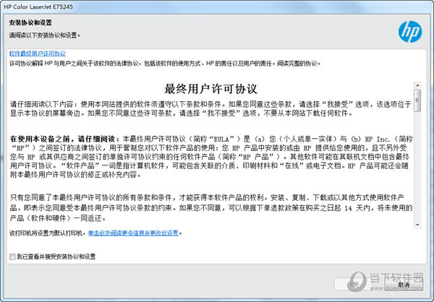The image size is (434, 302).
Task: Click the 安装协议和设置 header title
Action: (x=30, y=22)
